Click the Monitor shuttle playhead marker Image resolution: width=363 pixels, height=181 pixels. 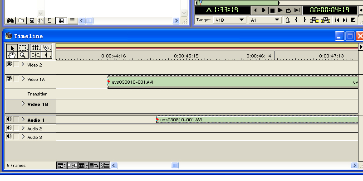click(x=201, y=3)
